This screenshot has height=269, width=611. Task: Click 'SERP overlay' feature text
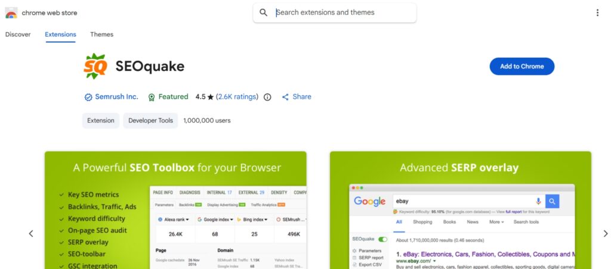click(x=88, y=242)
